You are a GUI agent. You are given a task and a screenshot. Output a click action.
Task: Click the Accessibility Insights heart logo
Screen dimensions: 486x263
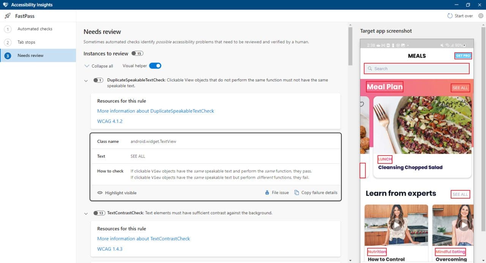click(x=5, y=5)
